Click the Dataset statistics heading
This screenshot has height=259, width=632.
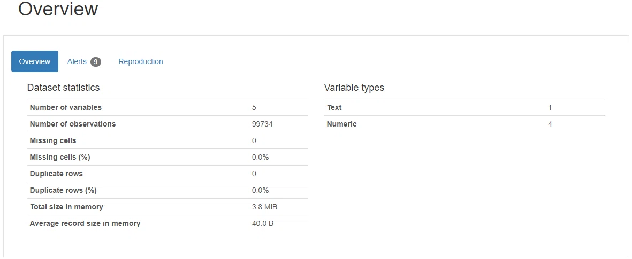coord(63,87)
